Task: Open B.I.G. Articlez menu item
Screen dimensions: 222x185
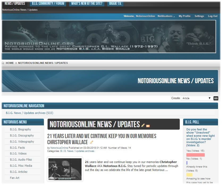Action: (x=19, y=172)
